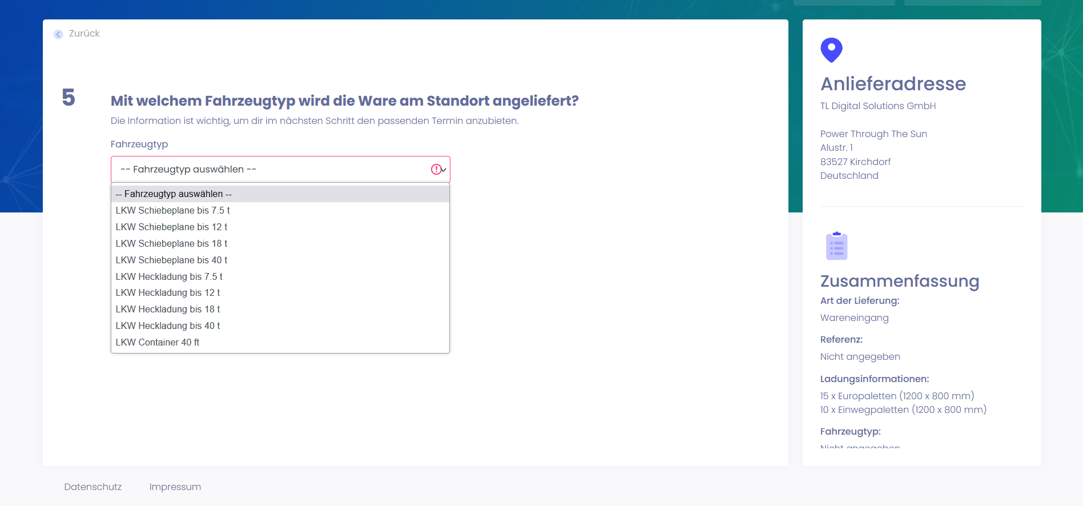Click the clipboard icon above Zusammenfassung
The image size is (1083, 506).
click(x=836, y=246)
